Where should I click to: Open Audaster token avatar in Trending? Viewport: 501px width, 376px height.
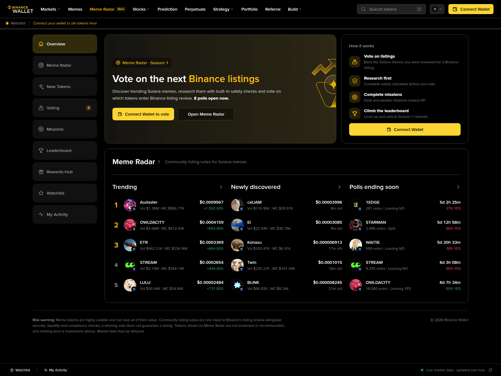click(x=130, y=205)
